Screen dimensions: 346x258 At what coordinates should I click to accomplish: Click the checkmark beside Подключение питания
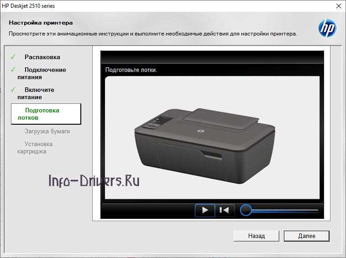(13, 70)
